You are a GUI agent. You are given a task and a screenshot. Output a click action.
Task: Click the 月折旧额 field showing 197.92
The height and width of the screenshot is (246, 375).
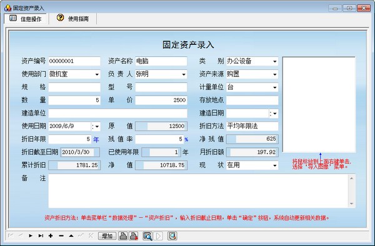[252, 152]
